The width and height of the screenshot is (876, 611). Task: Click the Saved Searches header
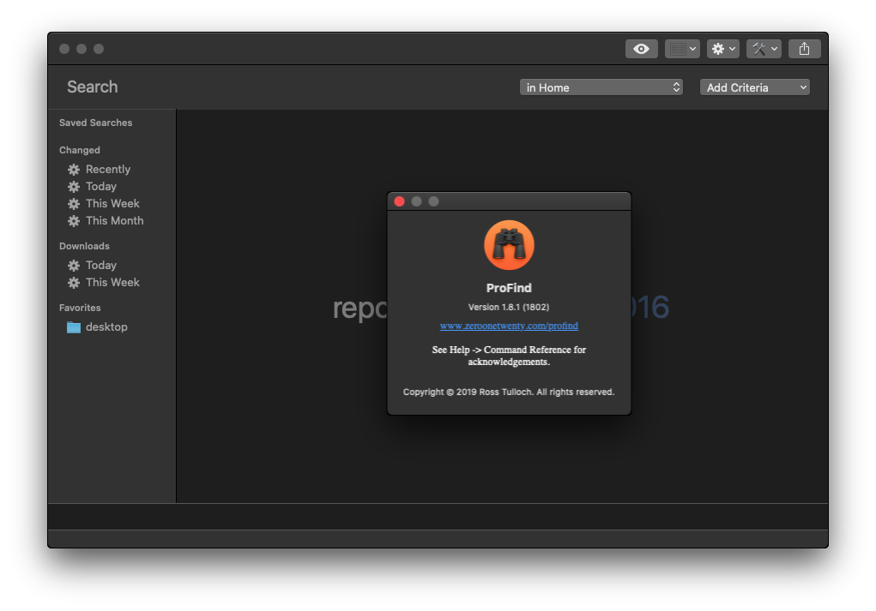coord(95,123)
